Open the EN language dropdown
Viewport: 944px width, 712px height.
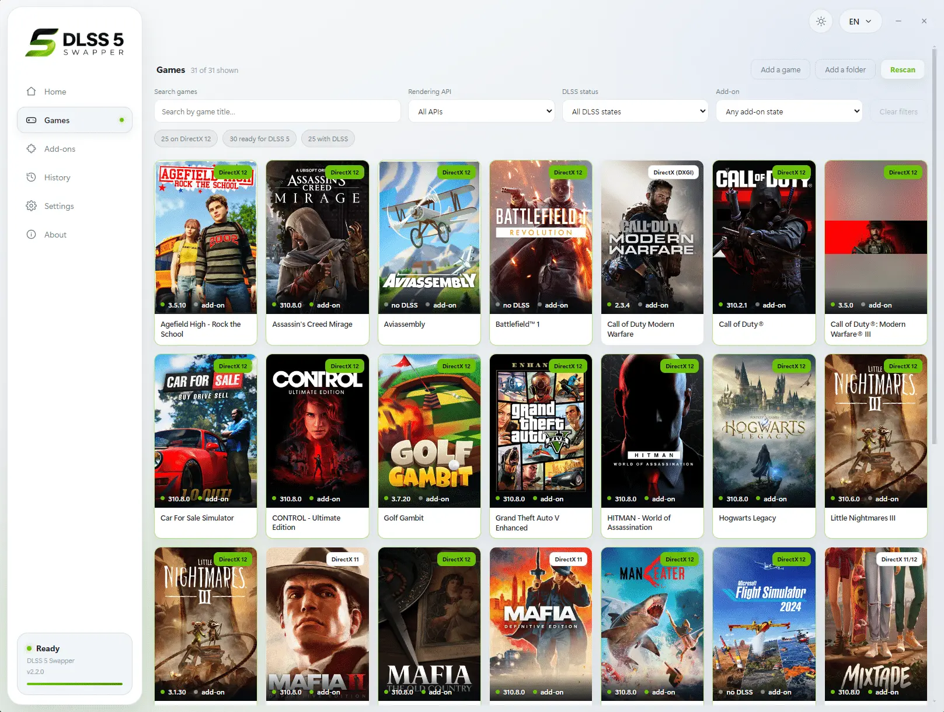(x=861, y=22)
